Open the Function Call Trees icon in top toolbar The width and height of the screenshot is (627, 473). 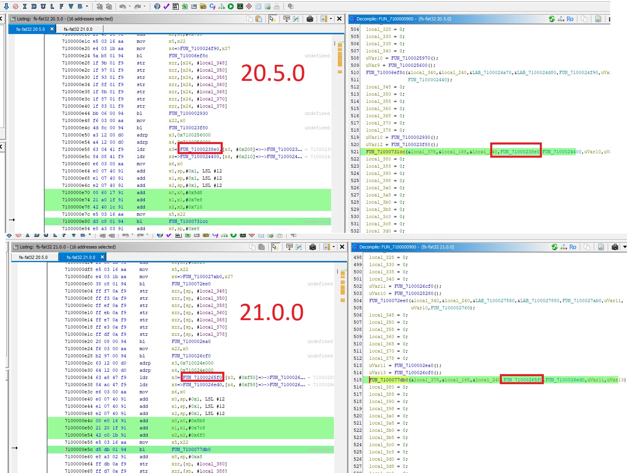coord(222,6)
